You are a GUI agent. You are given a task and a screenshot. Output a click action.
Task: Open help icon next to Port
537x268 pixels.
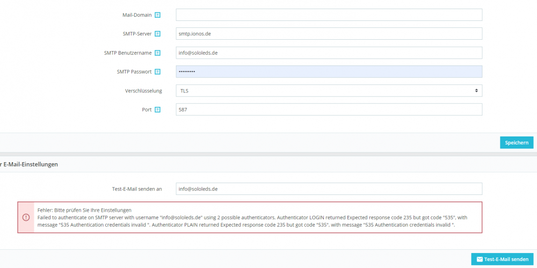click(157, 110)
